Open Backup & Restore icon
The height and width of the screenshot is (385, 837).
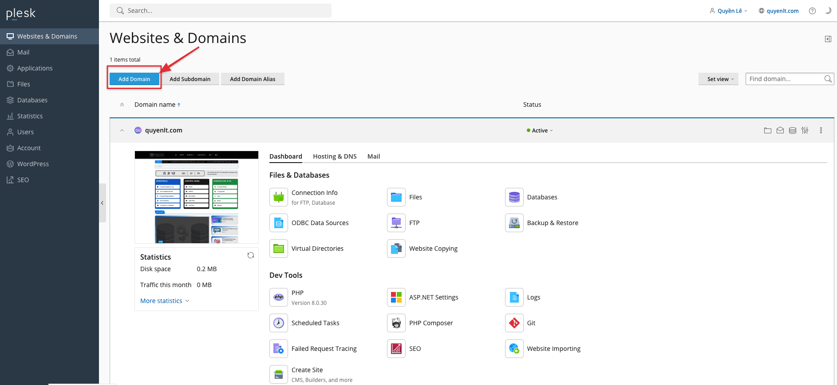pos(514,223)
